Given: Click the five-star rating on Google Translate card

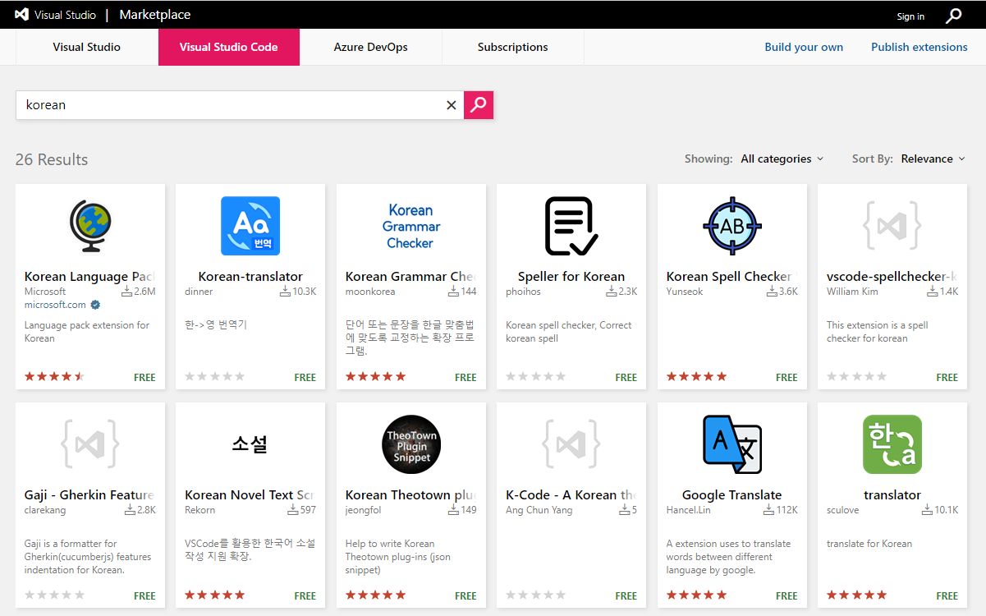Looking at the screenshot, I should point(696,595).
